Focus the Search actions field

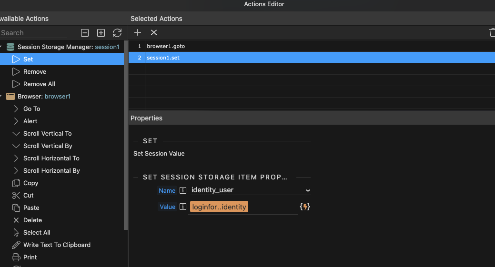point(33,33)
